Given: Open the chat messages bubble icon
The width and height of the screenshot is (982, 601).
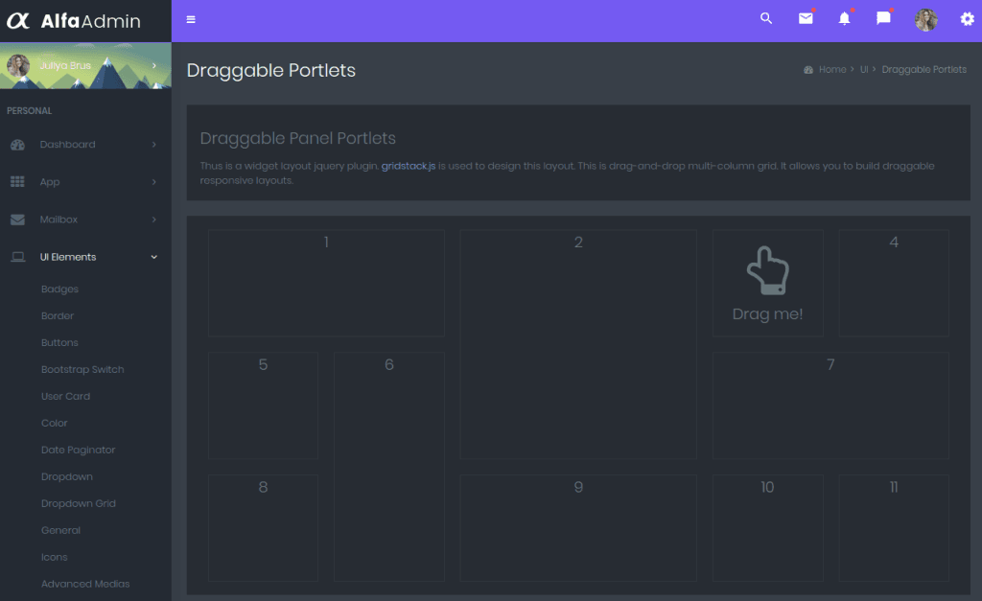Looking at the screenshot, I should (883, 17).
